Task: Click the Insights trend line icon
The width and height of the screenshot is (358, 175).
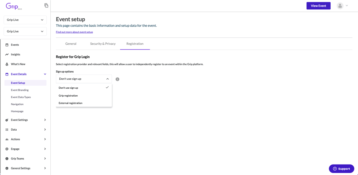Action: 7,54
